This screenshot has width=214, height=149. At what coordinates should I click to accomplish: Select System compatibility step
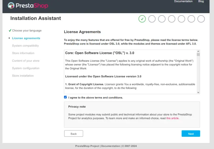click(x=25, y=46)
